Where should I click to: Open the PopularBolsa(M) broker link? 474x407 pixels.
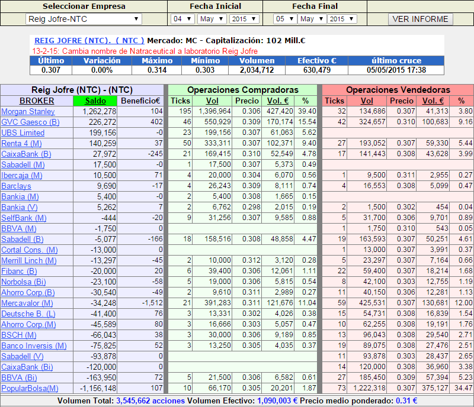(x=30, y=388)
